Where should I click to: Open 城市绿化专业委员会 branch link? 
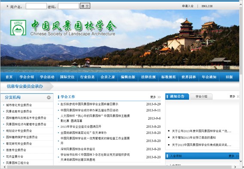[x=19, y=105]
